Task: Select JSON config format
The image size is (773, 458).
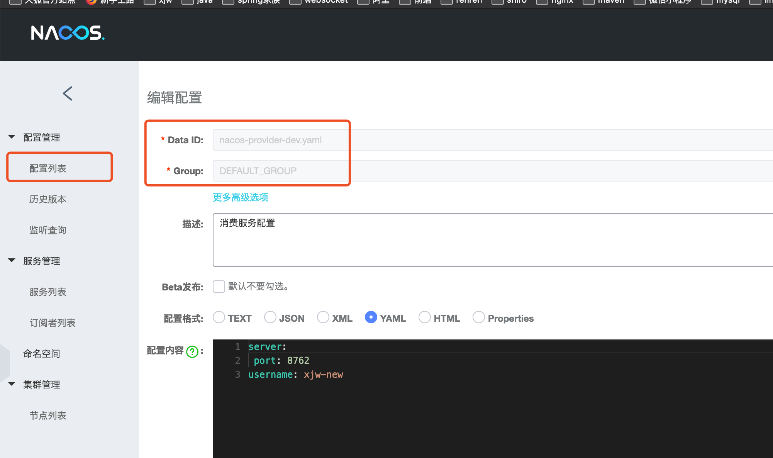Action: point(270,317)
